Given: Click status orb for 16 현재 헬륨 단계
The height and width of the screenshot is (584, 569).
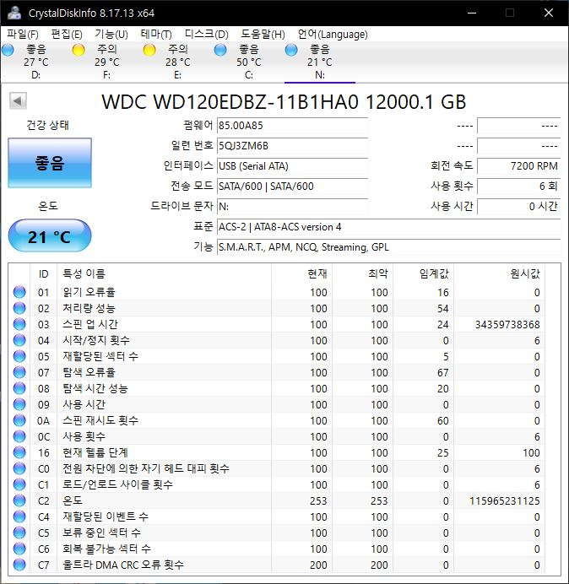Looking at the screenshot, I should [x=19, y=452].
